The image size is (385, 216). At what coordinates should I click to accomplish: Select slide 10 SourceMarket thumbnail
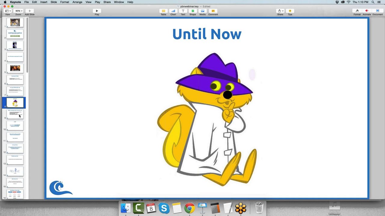pyautogui.click(x=15, y=125)
